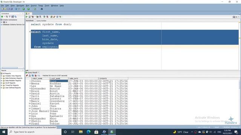Click the Undo arrow icon in main toolbar
The width and height of the screenshot is (241, 135).
coord(16,9)
